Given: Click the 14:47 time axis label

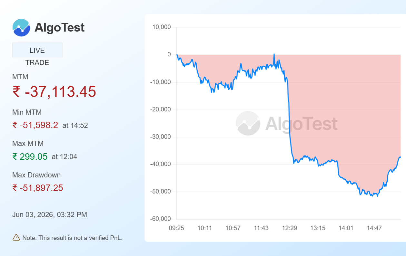Looking at the screenshot, I should [x=374, y=228].
